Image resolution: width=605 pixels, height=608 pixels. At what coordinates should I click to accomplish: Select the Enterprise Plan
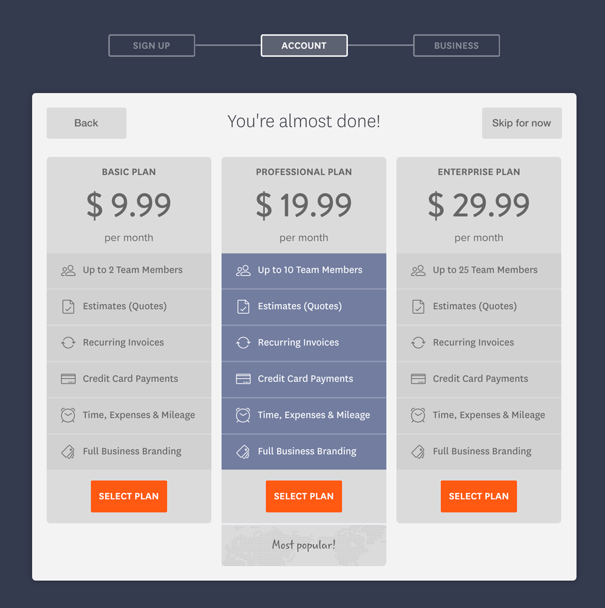479,496
